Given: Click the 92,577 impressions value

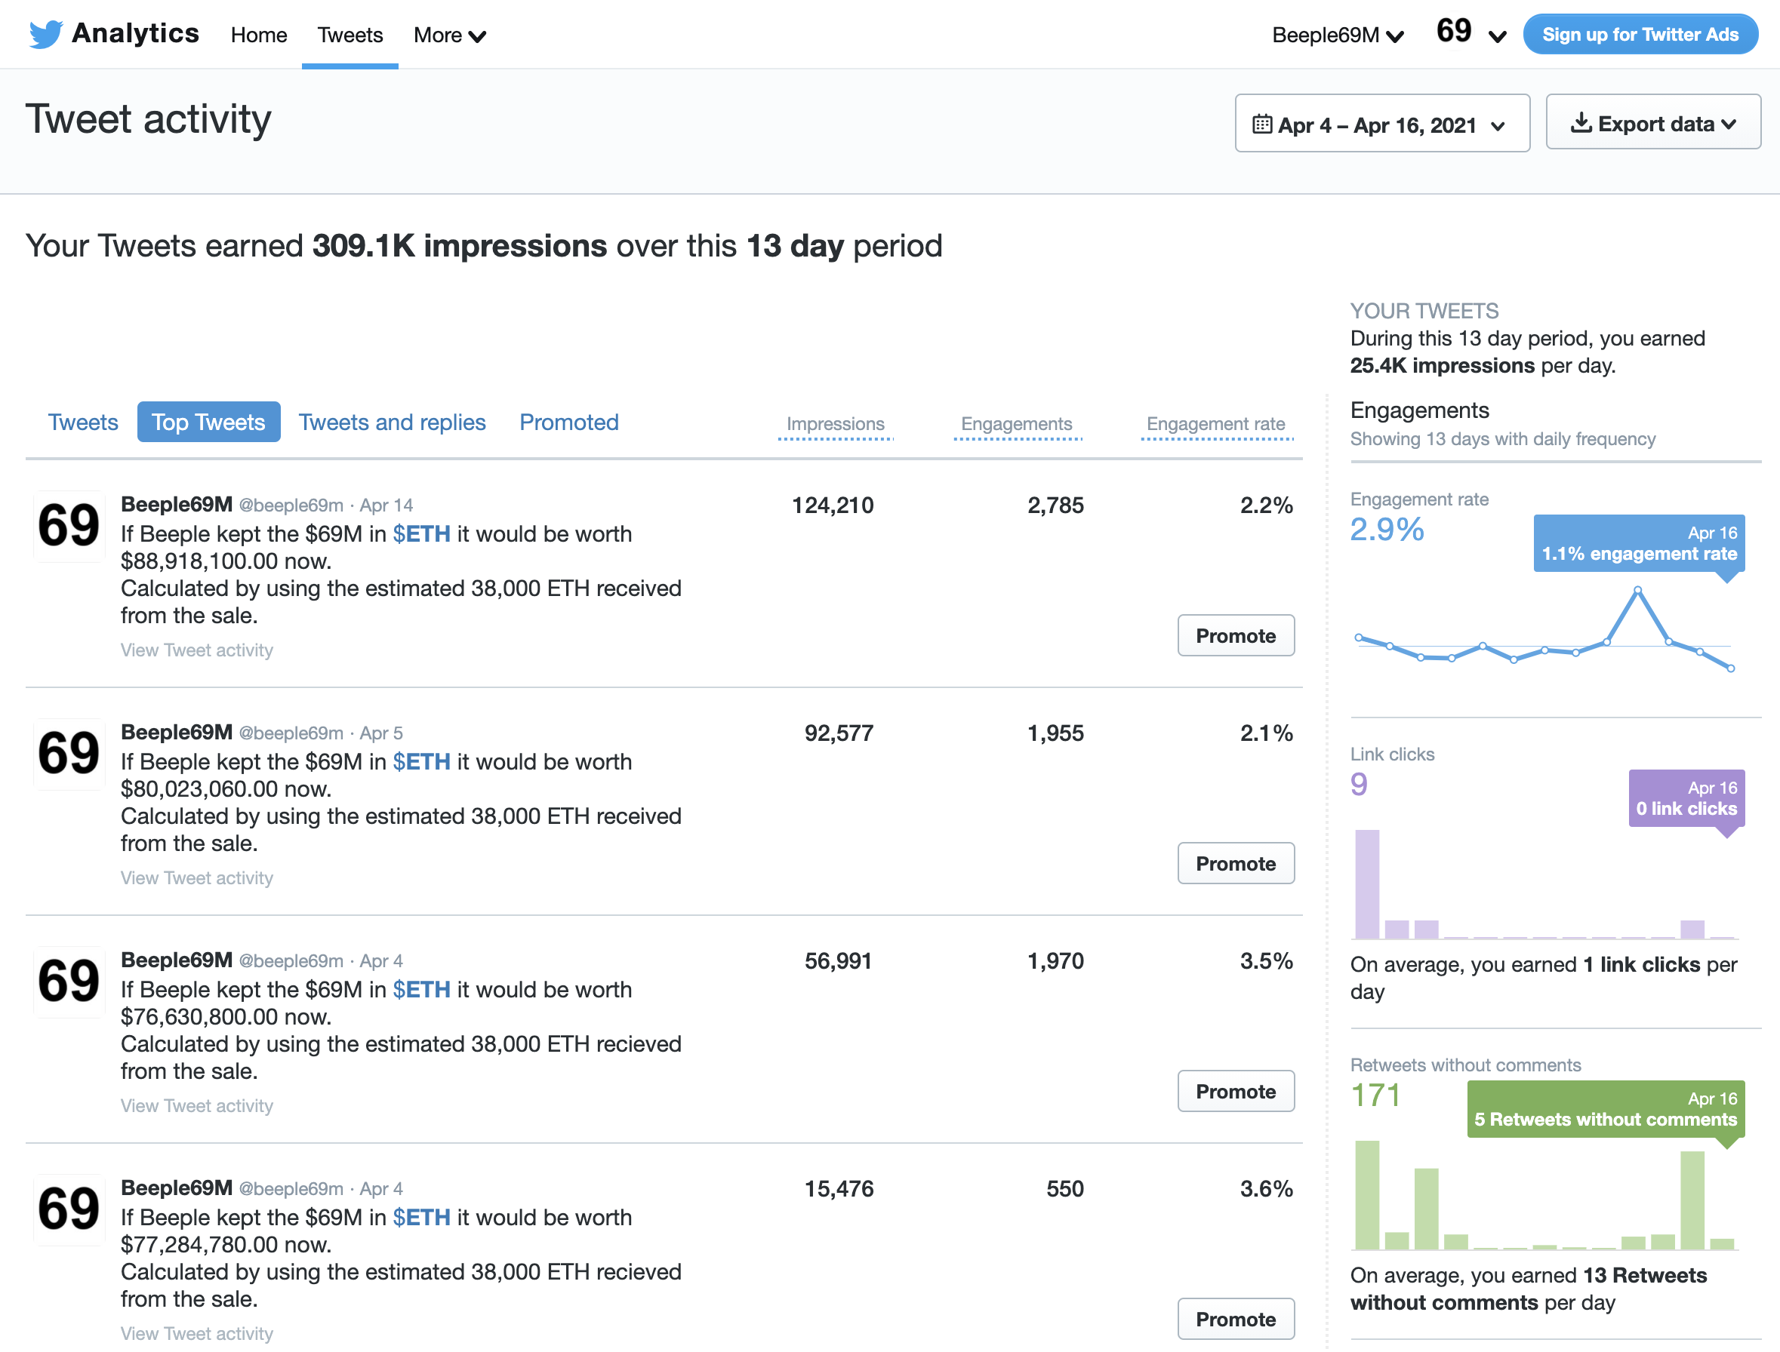Looking at the screenshot, I should pyautogui.click(x=839, y=733).
